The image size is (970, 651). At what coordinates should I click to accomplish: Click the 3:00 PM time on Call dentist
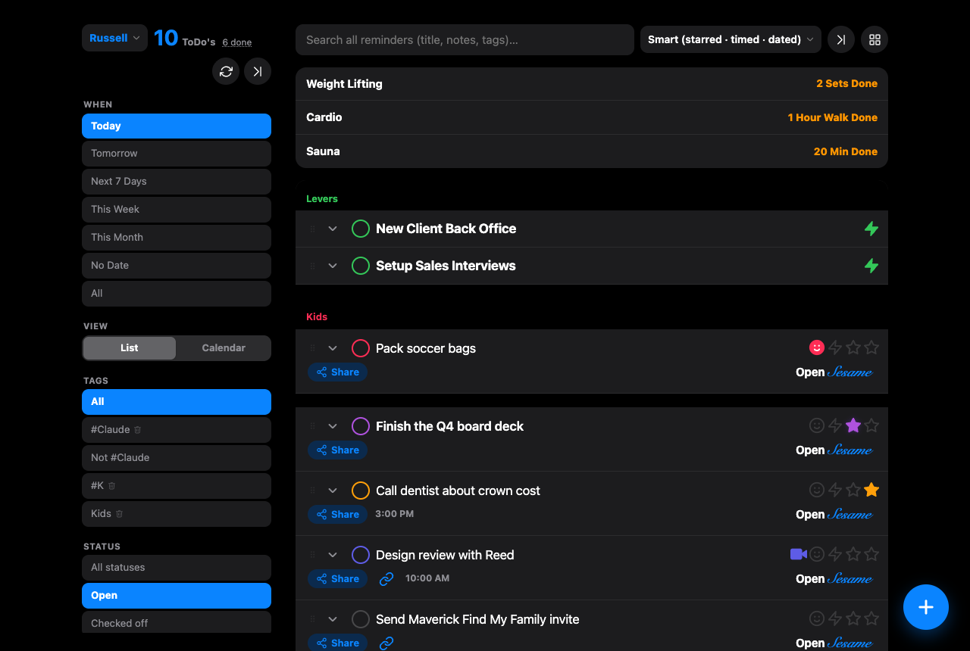click(x=395, y=514)
